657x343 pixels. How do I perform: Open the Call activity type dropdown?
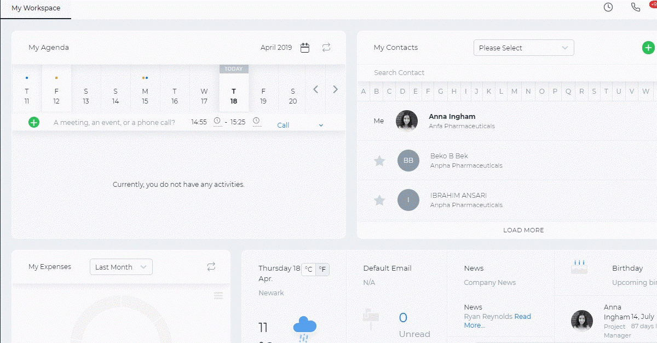click(300, 125)
